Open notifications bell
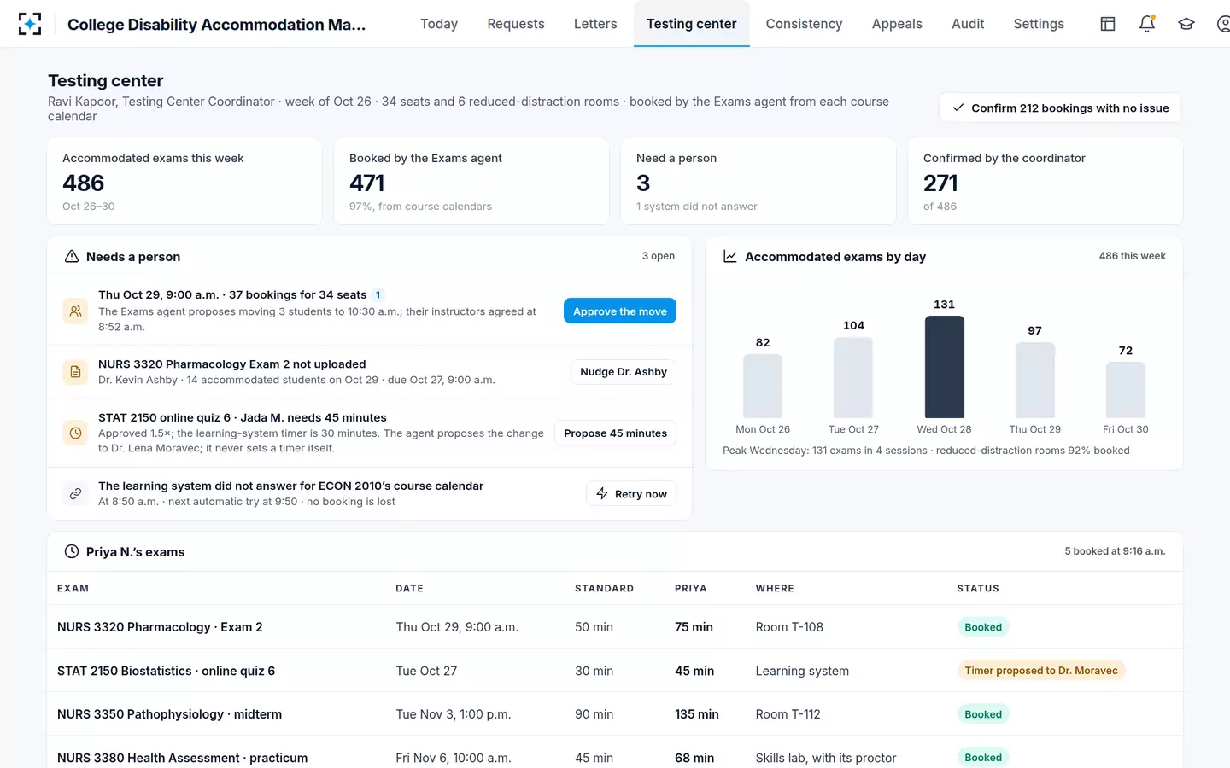Viewport: 1230px width, 768px height. 1147,24
